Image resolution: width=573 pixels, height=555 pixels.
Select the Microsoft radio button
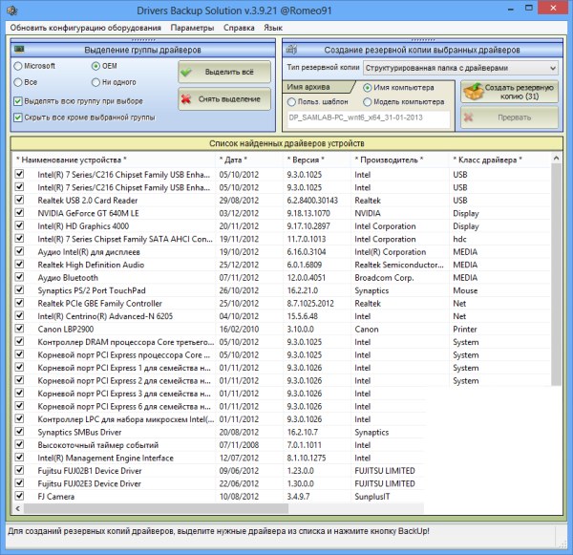19,66
